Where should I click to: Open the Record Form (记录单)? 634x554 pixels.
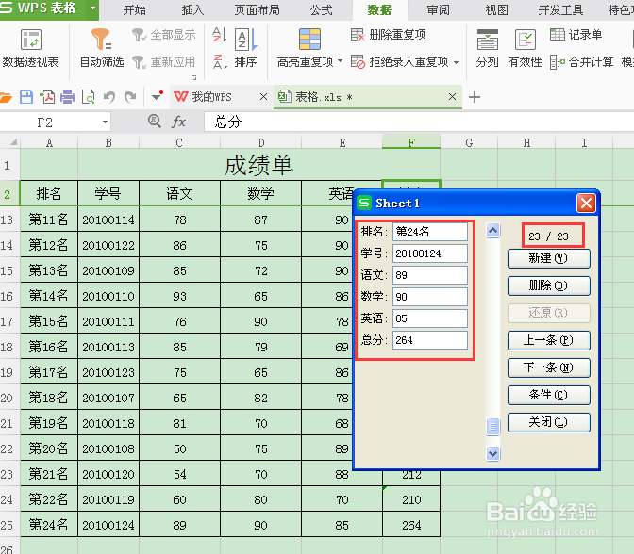576,35
